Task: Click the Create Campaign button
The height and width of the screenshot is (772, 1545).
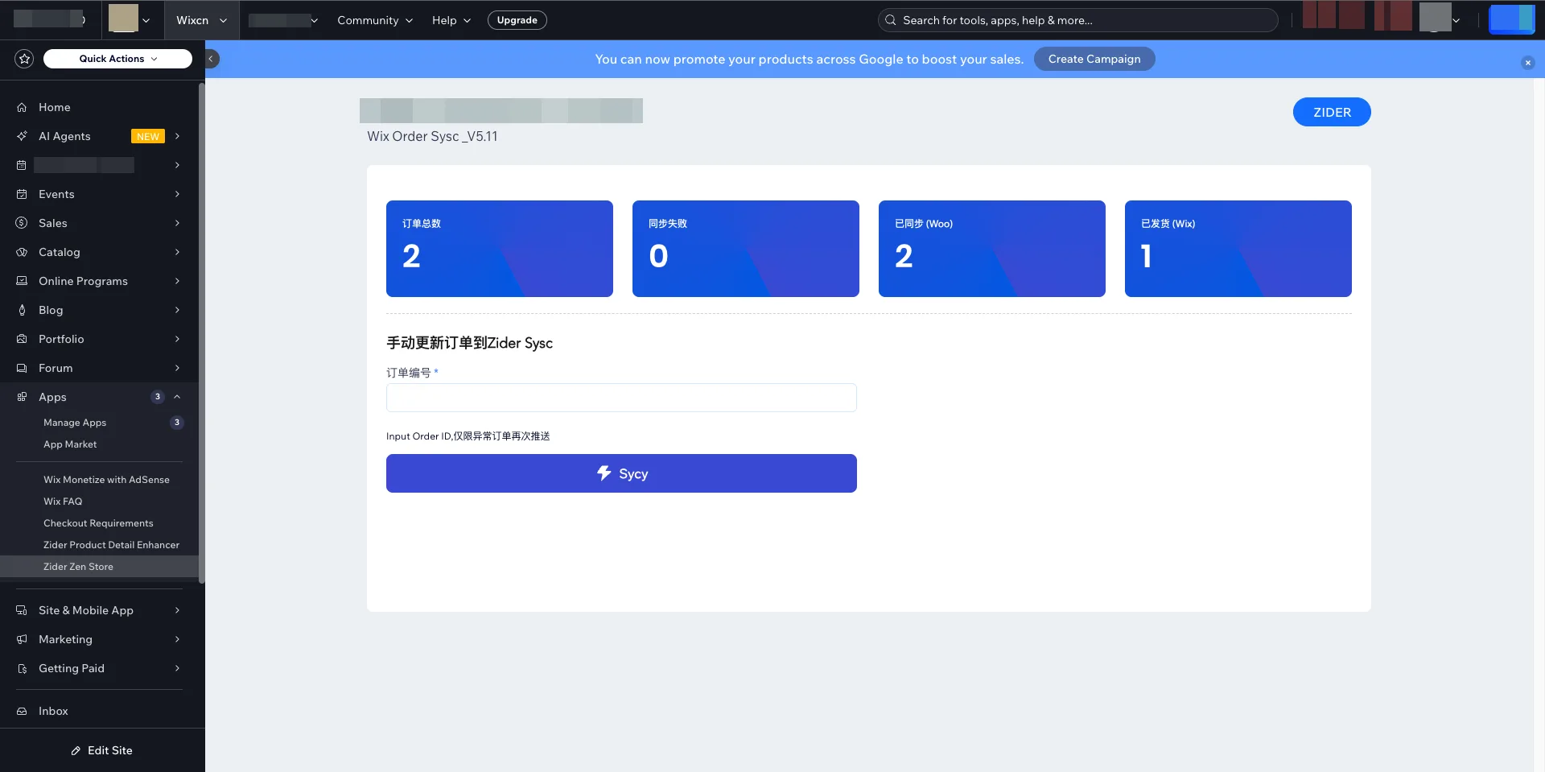Action: 1094,59
